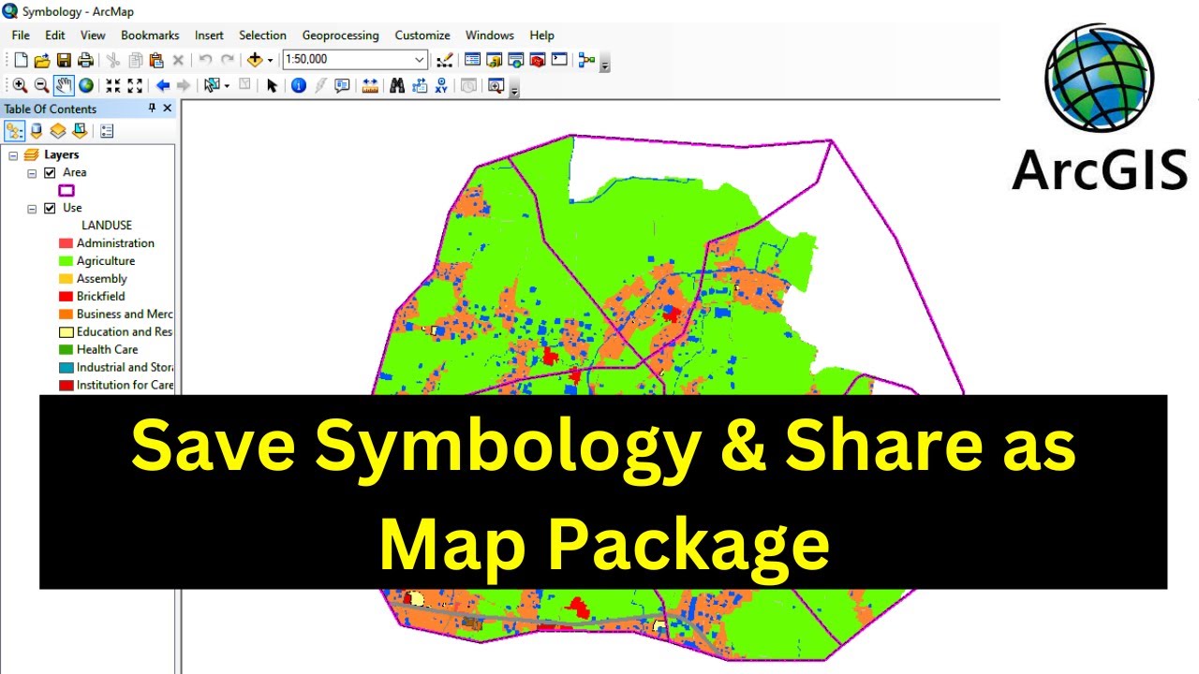This screenshot has width=1199, height=674.
Task: Print the map using printer icon
Action: pyautogui.click(x=85, y=60)
